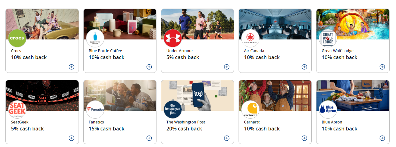Add the Blue Apron offer plus icon
The height and width of the screenshot is (147, 396).
(382, 138)
